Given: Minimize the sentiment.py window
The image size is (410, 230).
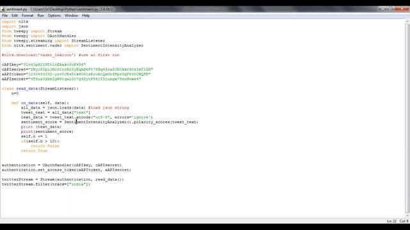Looking at the screenshot, I should click(x=383, y=8).
